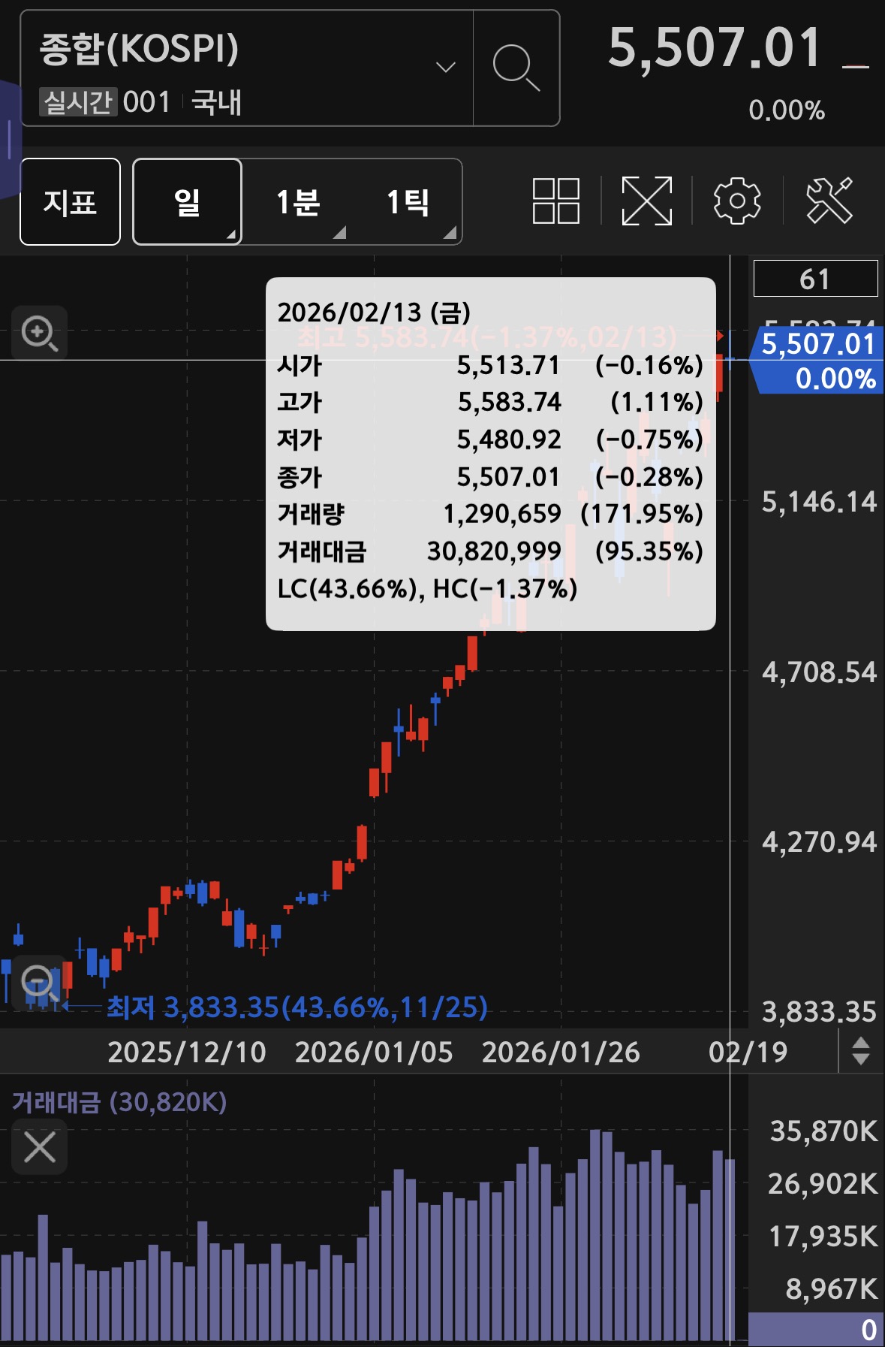The height and width of the screenshot is (1347, 885).
Task: Expand the chart to fullscreen
Action: [x=646, y=201]
